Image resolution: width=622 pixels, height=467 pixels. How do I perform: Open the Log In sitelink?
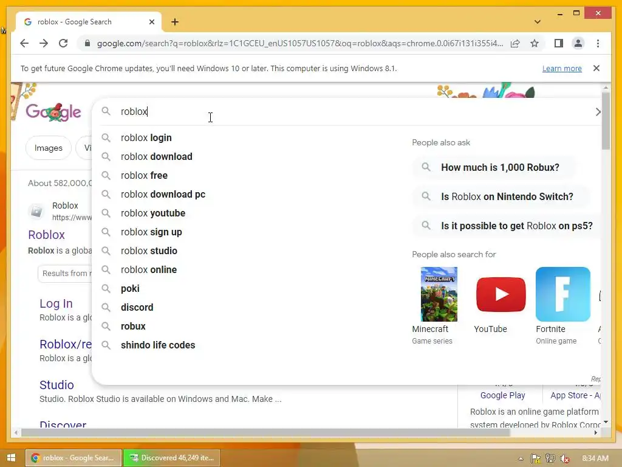56,304
